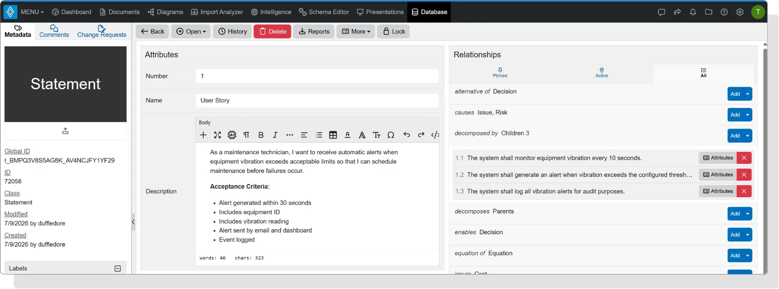Show more text options ellipsis

tap(290, 135)
